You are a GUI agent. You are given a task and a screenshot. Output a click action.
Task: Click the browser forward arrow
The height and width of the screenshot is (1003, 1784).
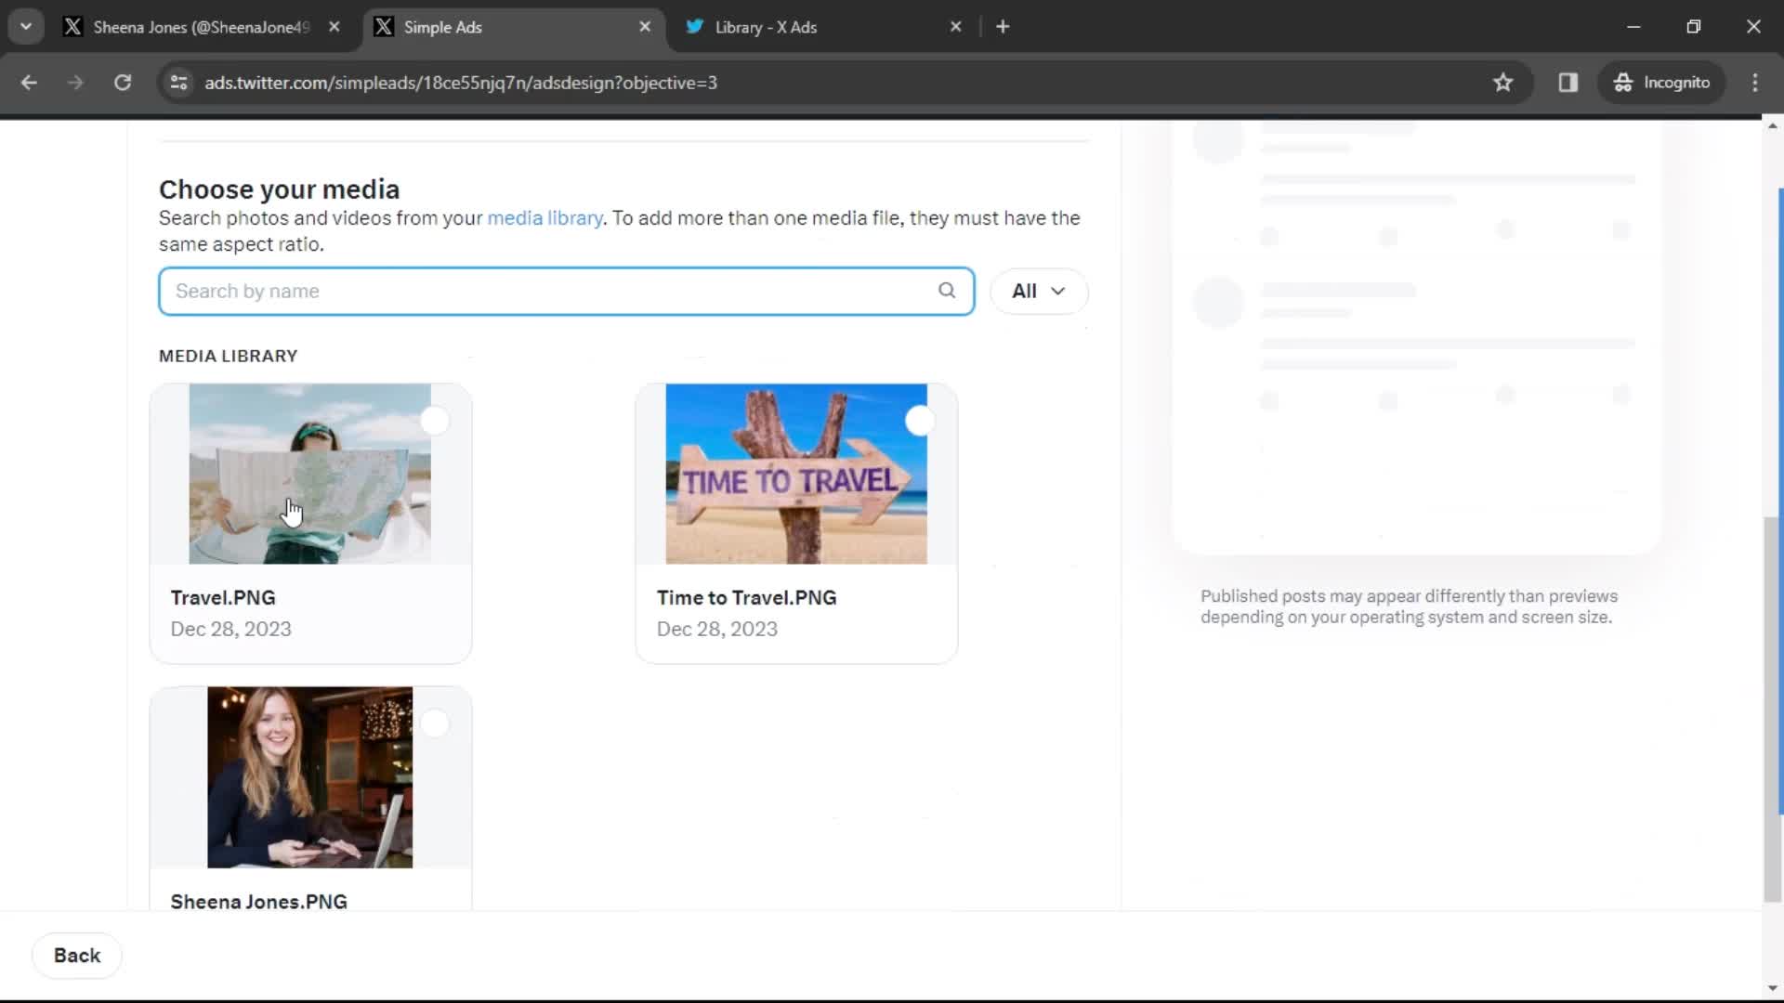[75, 83]
